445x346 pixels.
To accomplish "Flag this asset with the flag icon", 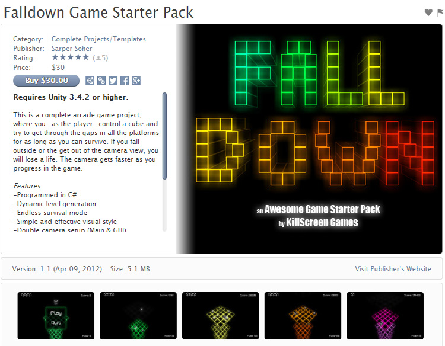I will pos(439,12).
